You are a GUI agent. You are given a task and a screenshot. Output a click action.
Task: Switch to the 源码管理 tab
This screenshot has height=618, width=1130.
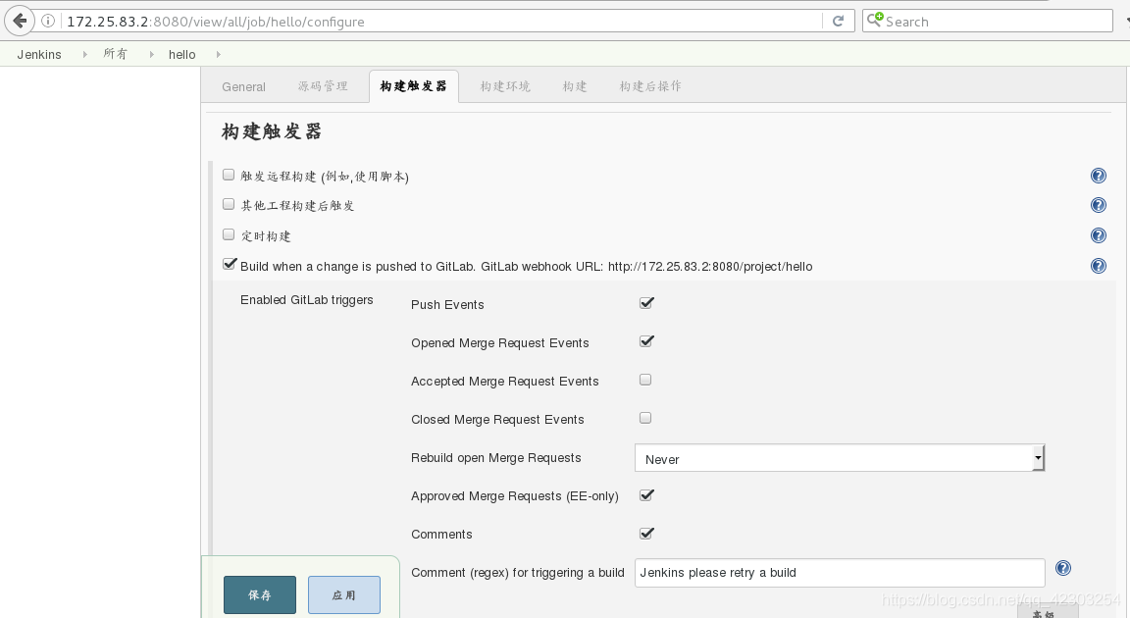tap(323, 86)
